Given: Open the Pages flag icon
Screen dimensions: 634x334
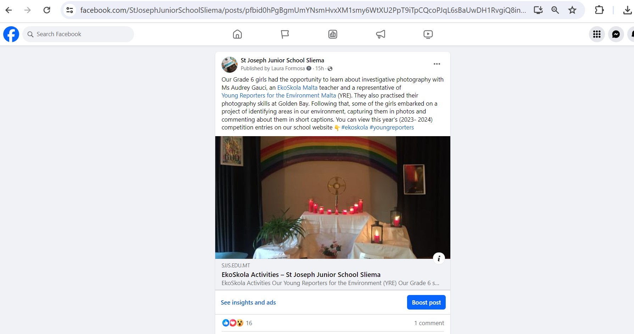Looking at the screenshot, I should pyautogui.click(x=285, y=34).
